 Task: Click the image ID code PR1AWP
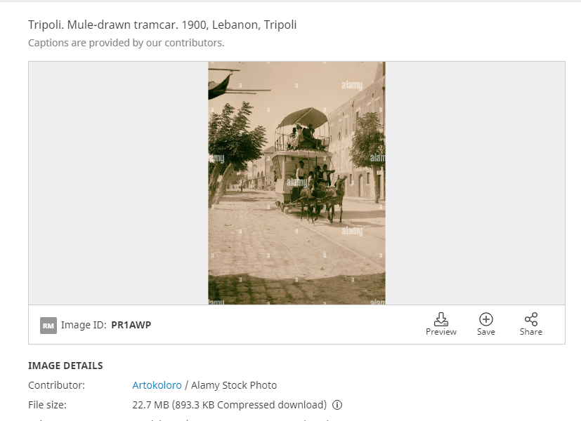tap(131, 325)
